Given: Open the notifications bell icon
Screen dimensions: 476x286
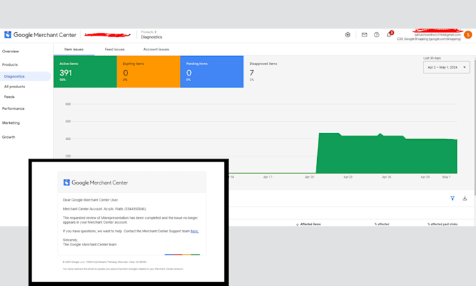Looking at the screenshot, I should [389, 35].
